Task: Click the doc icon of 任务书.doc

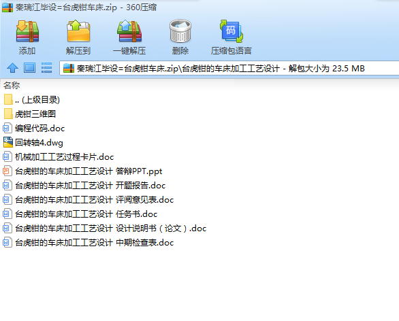Action: pyautogui.click(x=7, y=214)
